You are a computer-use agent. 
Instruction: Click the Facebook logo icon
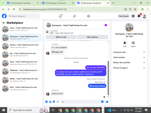(4, 16)
